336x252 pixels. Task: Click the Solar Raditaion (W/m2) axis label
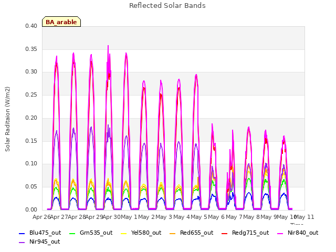7,119
